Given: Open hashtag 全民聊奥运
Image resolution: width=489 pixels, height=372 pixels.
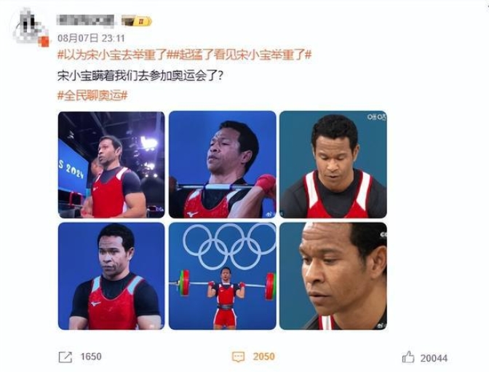Looking at the screenshot, I should pyautogui.click(x=92, y=95).
